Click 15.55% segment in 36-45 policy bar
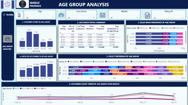Viewport: 188px width, 105px height. click(x=91, y=74)
